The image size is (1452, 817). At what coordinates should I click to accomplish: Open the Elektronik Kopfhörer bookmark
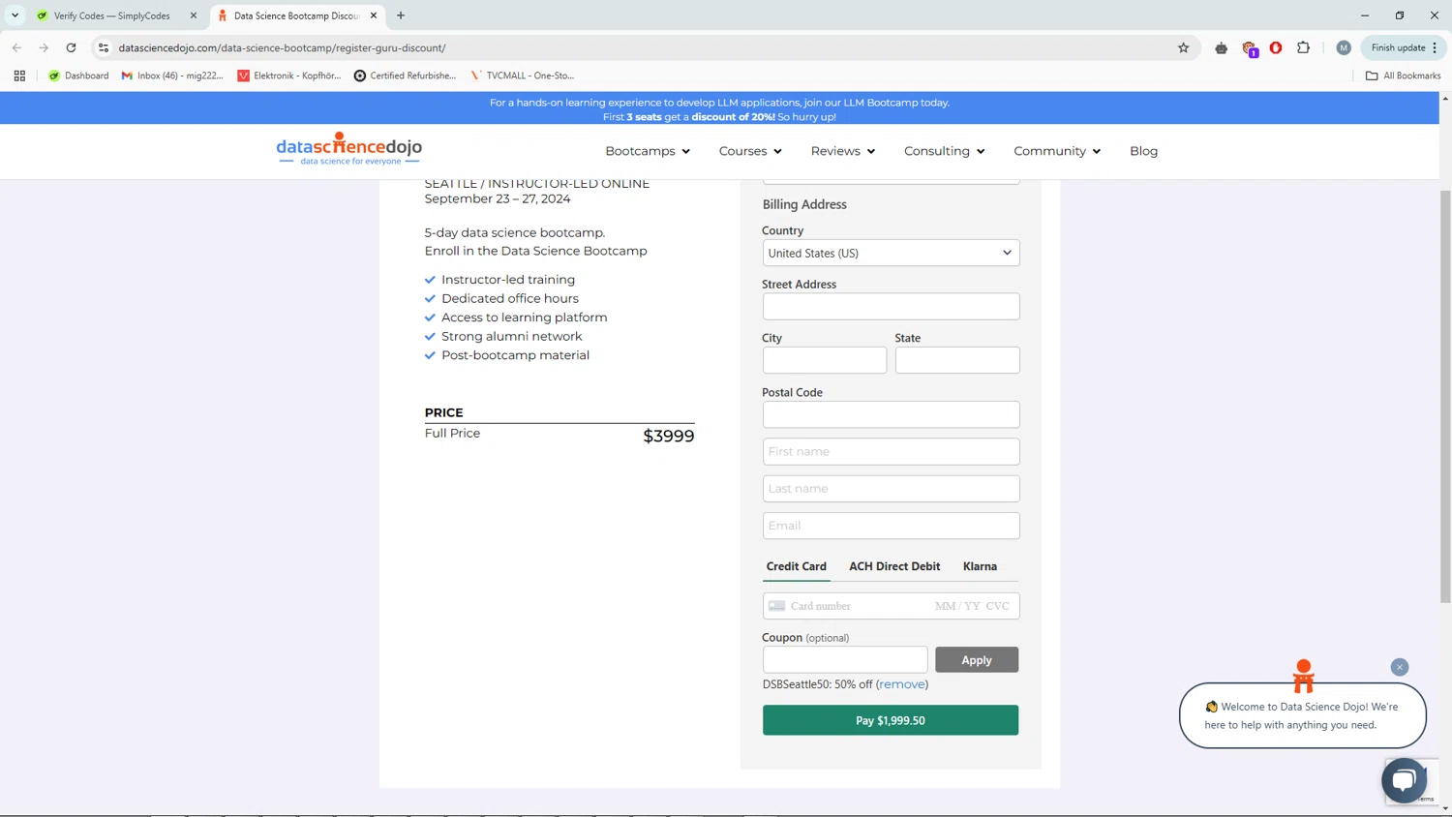tap(289, 76)
